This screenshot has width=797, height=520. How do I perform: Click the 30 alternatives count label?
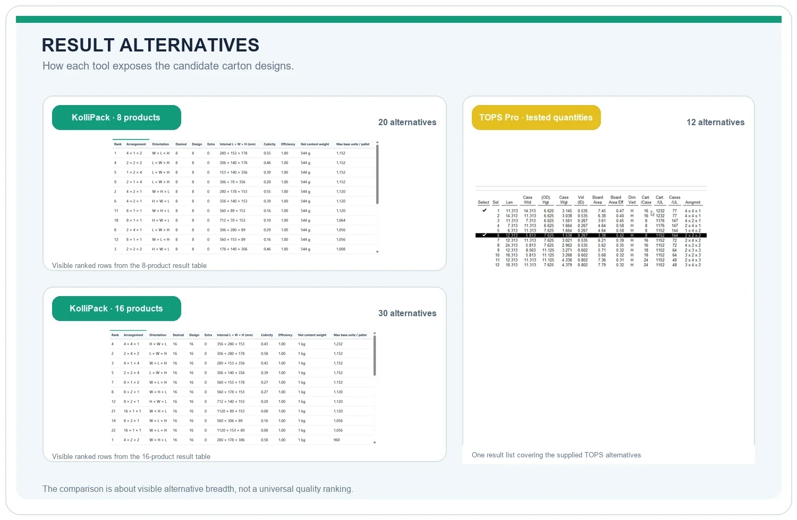407,314
